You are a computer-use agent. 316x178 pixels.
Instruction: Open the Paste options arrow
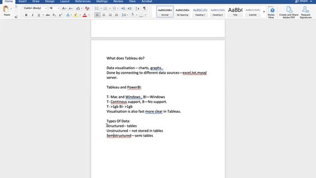click(x=11, y=9)
